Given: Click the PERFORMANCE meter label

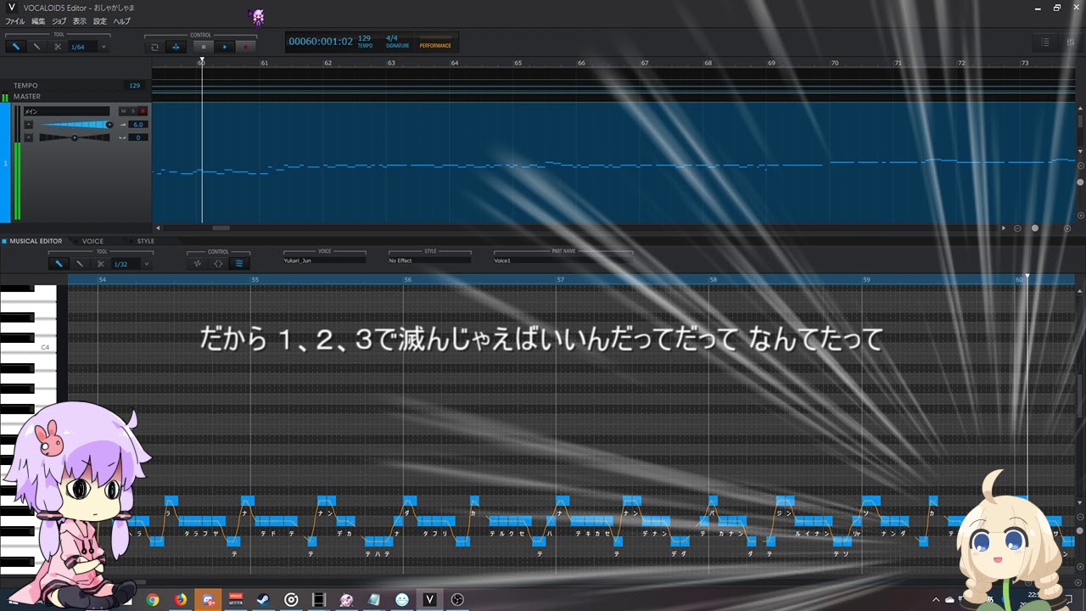Looking at the screenshot, I should point(435,46).
